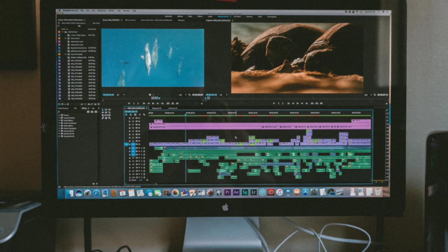Select the Zoom tool in Tools panel
Viewport: 448px width, 252px height.
click(x=109, y=118)
